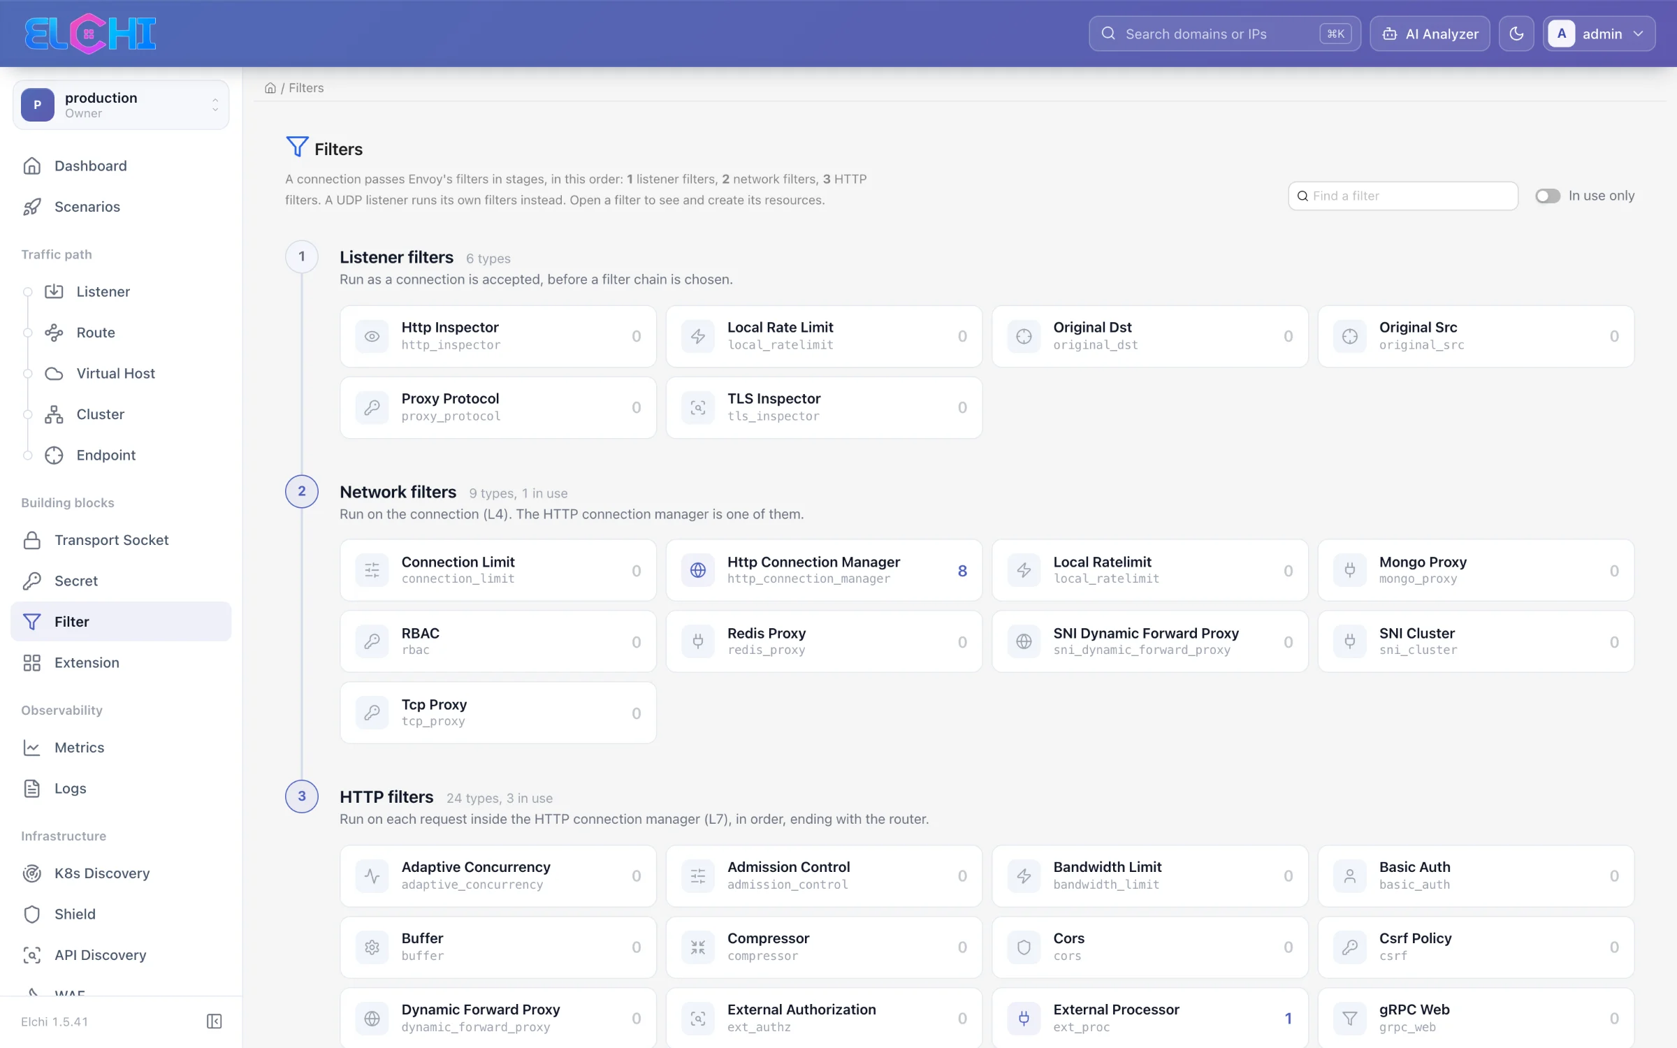This screenshot has height=1048, width=1677.
Task: Open Metrics under Observability
Action: point(121,748)
